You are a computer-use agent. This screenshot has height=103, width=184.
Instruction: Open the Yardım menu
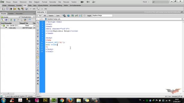74,2
